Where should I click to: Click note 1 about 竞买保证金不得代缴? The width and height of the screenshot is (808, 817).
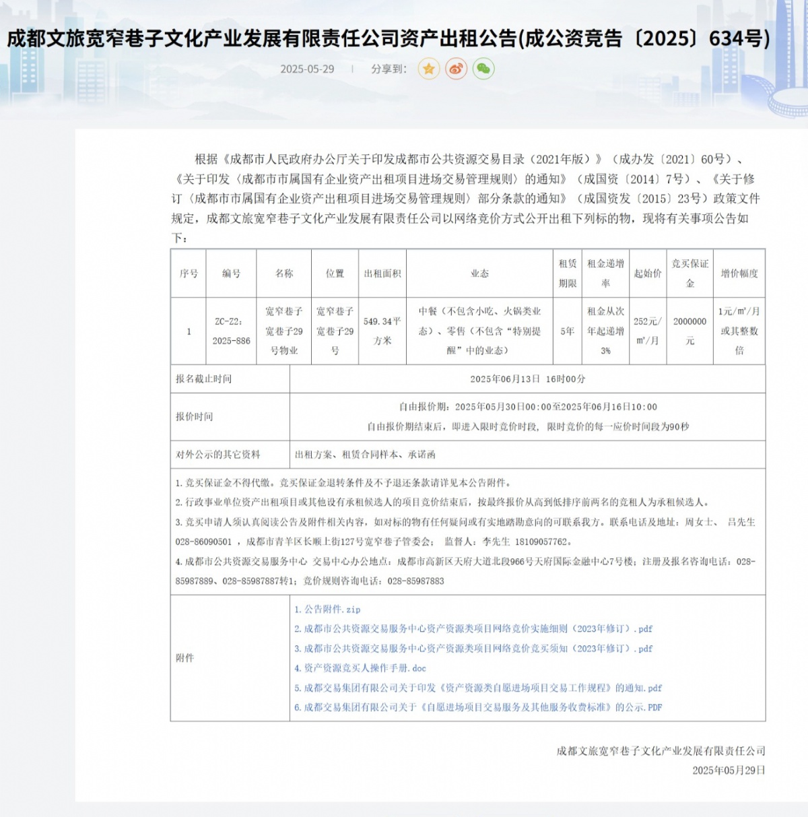[x=343, y=483]
